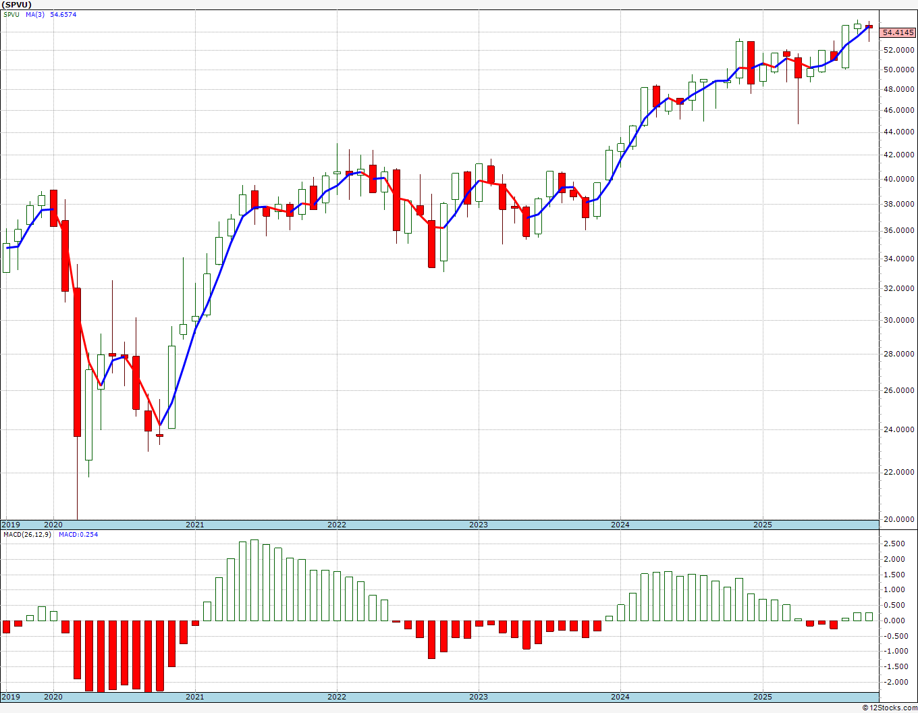Click 2025 on the MACD panel time axis
Viewport: 918px width, 713px height.
click(762, 697)
